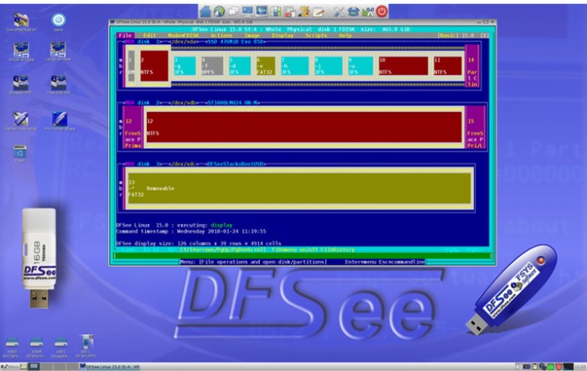Image resolution: width=587 pixels, height=371 pixels.
Task: Open the Mode=FDISK menu
Action: 183,35
